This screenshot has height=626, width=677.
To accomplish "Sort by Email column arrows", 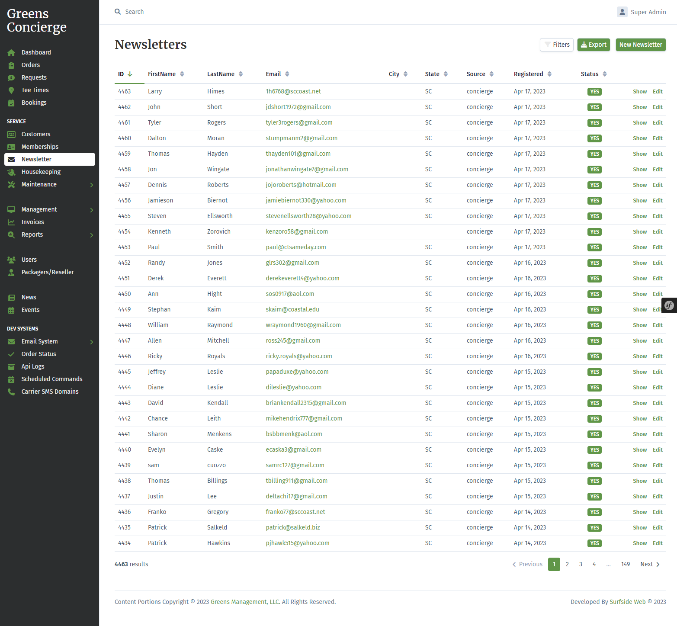I will pyautogui.click(x=287, y=74).
